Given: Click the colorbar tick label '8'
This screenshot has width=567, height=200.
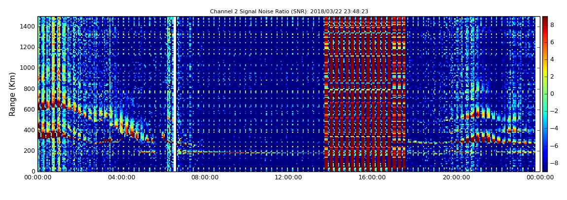Looking at the screenshot, I should [553, 25].
